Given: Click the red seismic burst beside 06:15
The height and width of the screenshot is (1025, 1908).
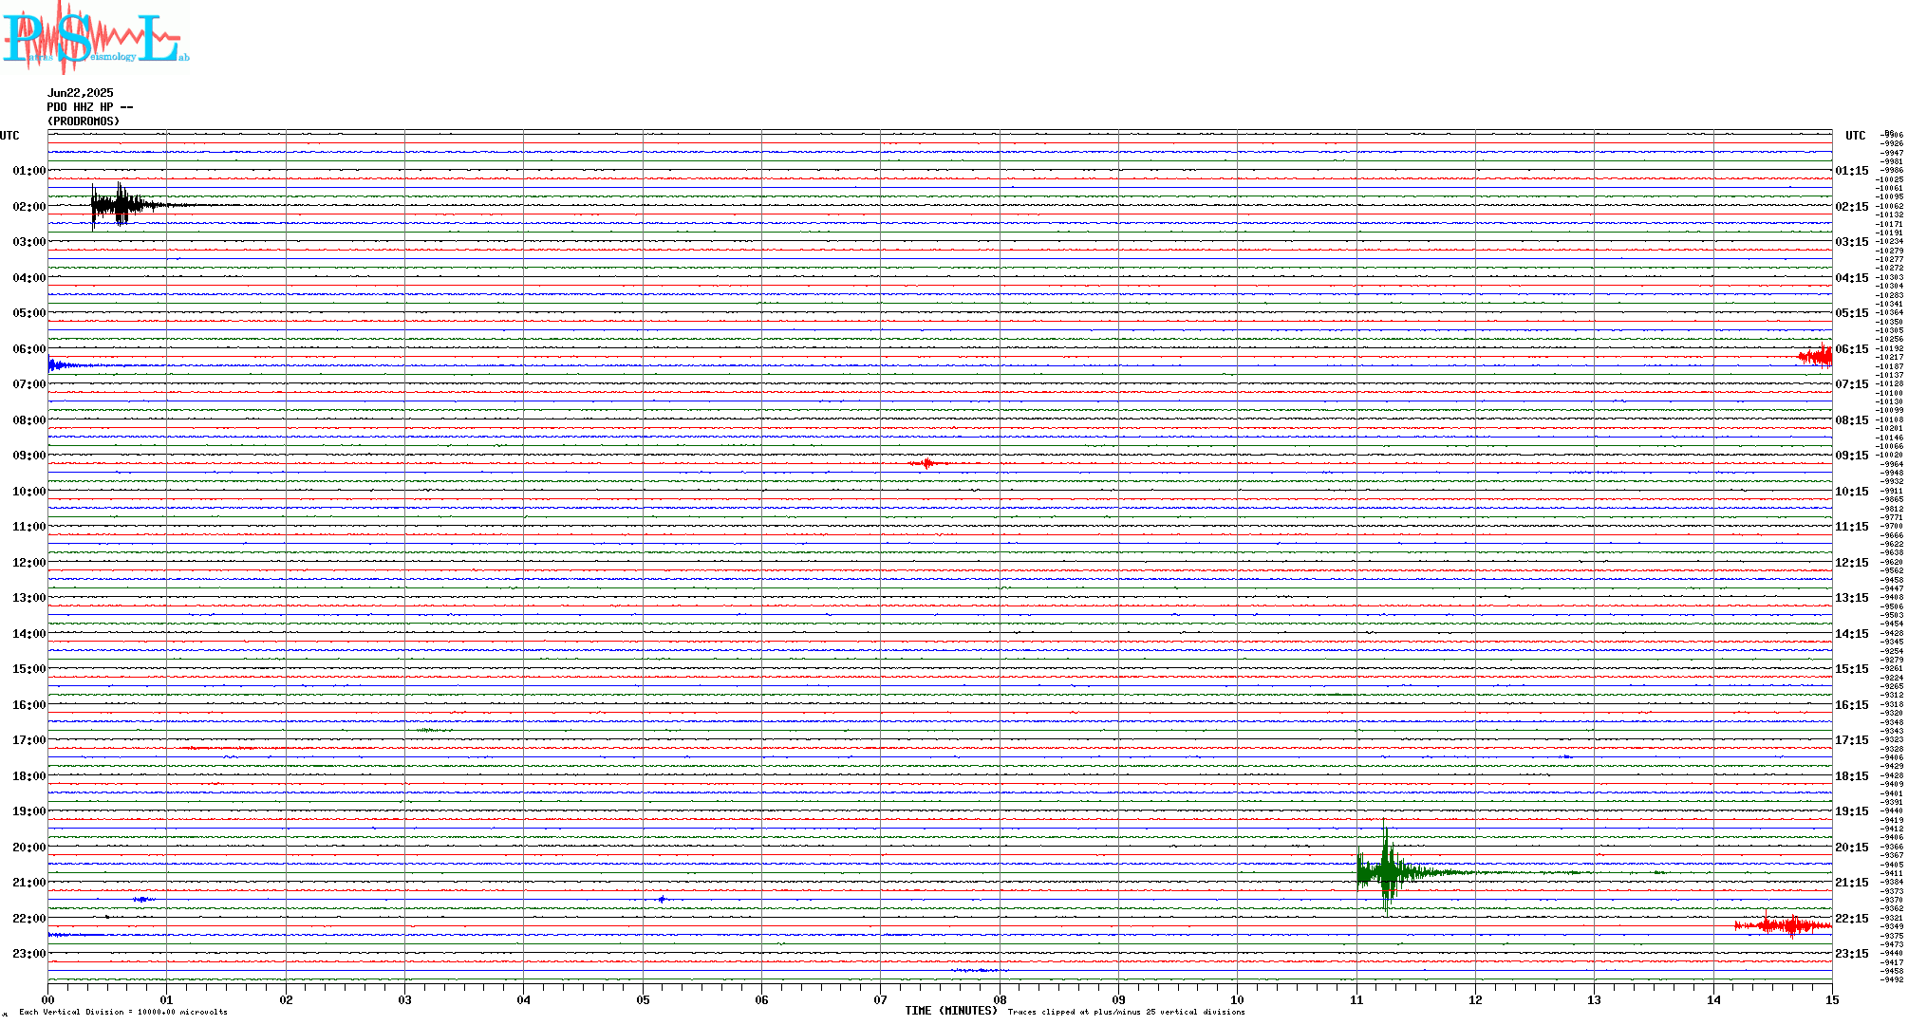Looking at the screenshot, I should coord(1815,356).
